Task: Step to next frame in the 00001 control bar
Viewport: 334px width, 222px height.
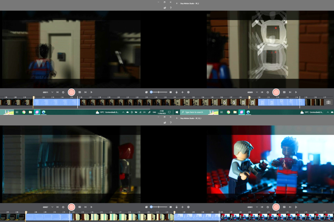Action: (290, 207)
